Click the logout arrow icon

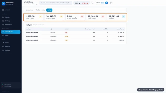tap(111, 3)
